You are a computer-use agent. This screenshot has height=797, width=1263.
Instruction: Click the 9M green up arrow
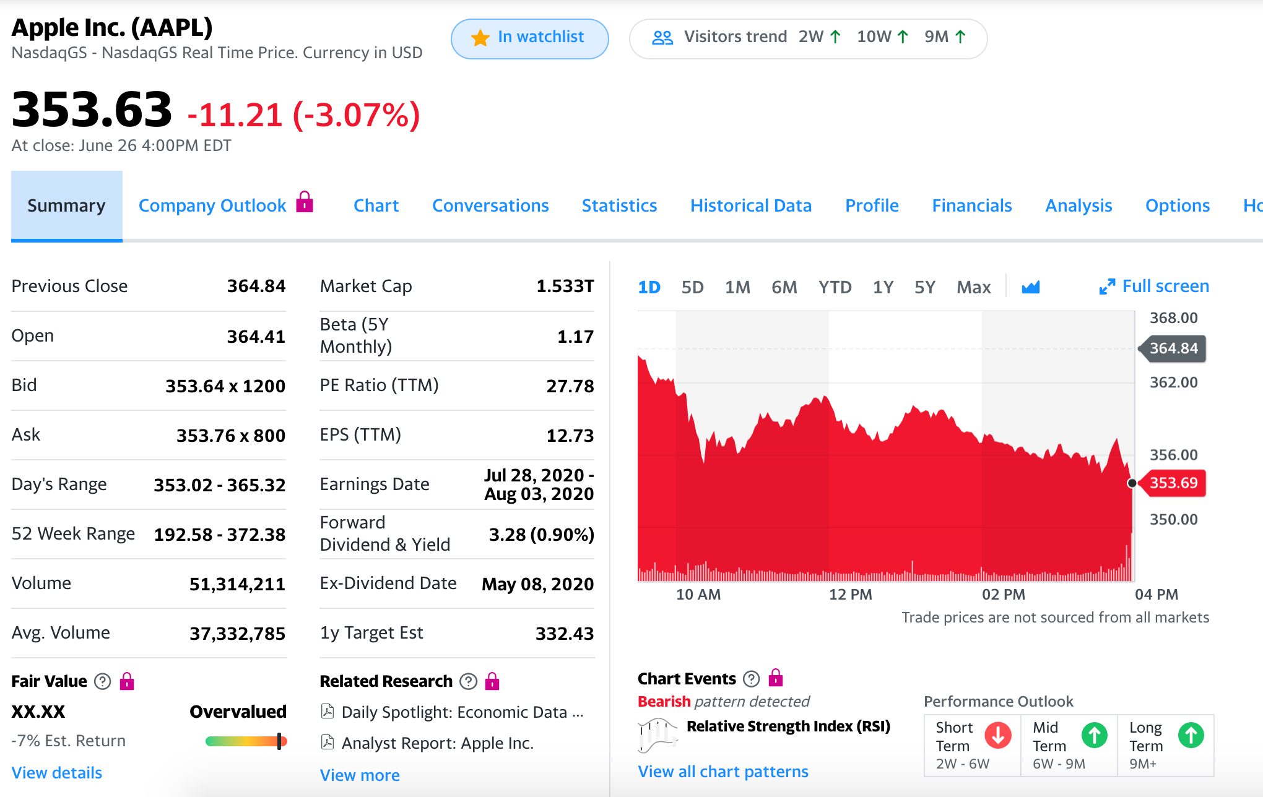point(960,37)
